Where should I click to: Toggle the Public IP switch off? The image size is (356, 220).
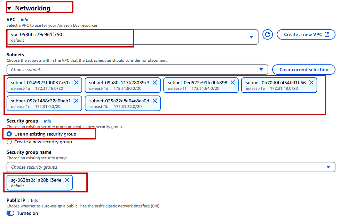[x=11, y=213]
